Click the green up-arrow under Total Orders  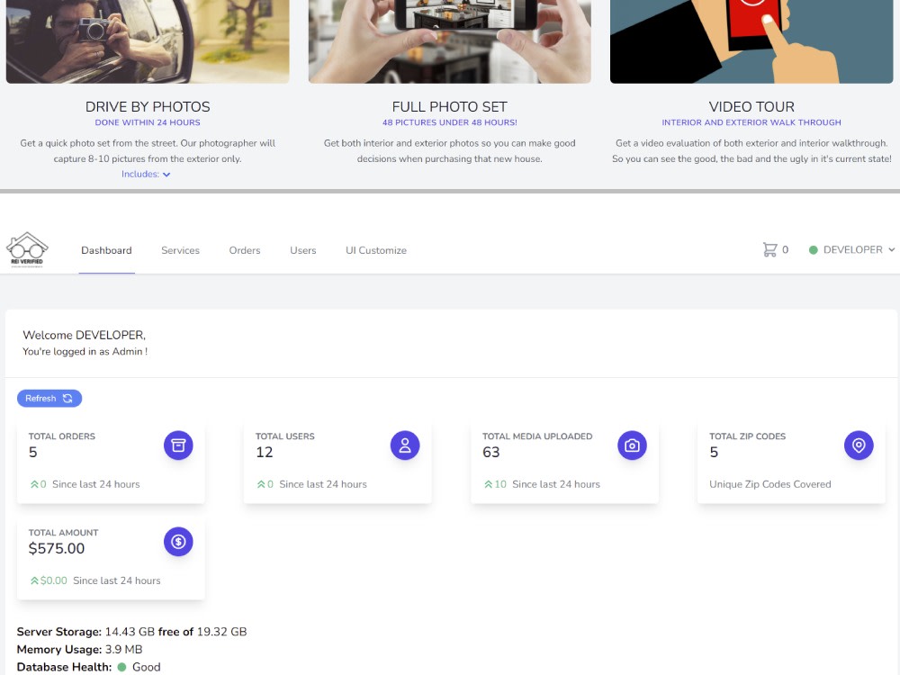(34, 484)
